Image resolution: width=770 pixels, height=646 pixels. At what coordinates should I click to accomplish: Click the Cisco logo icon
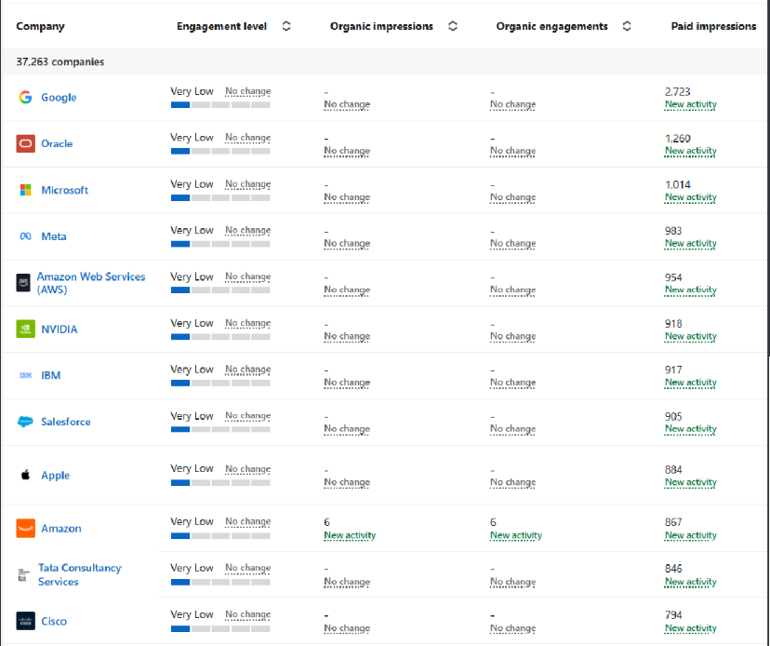click(25, 622)
